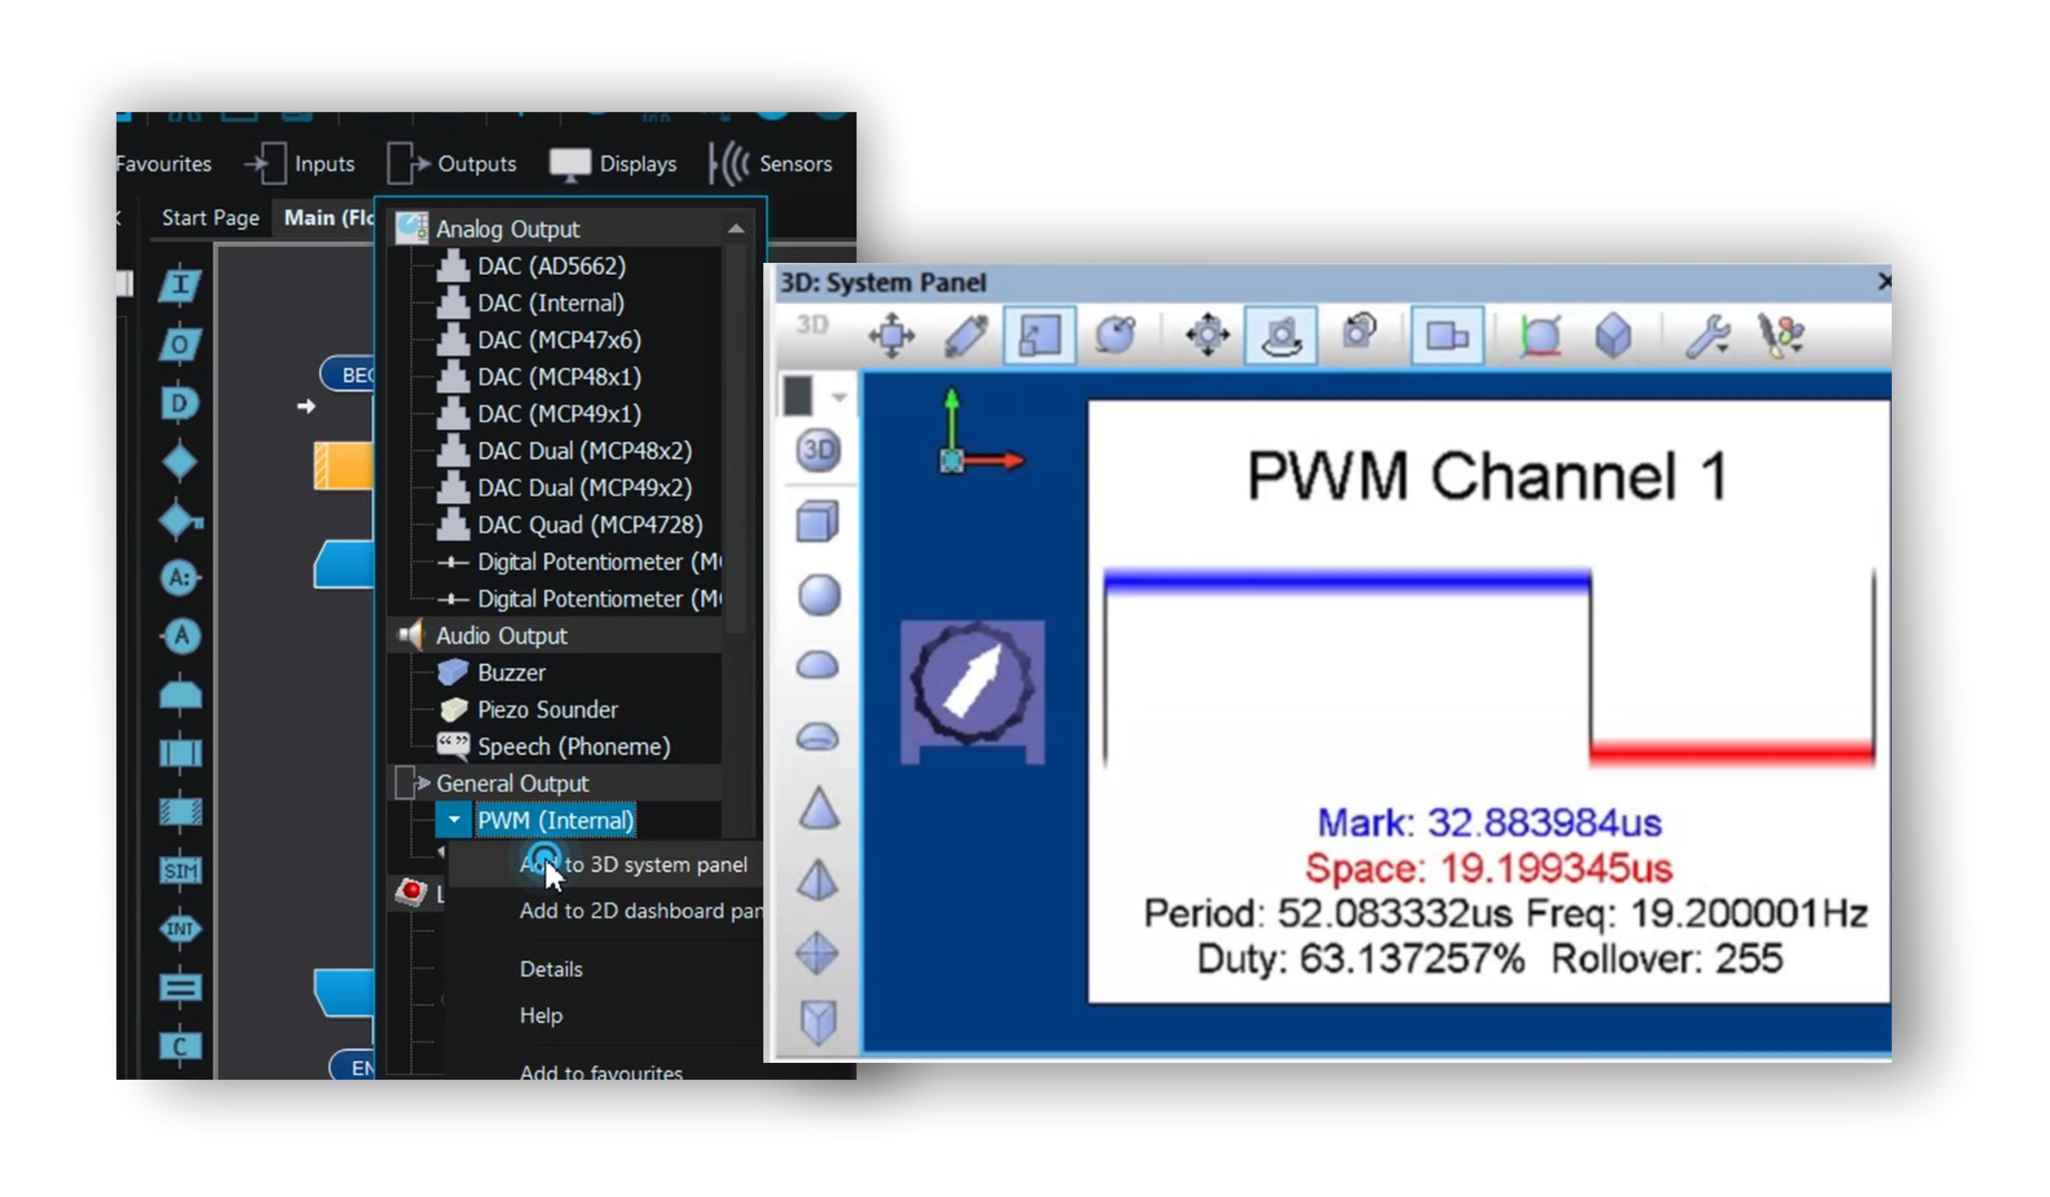
Task: Click the dial knob component
Action: (x=972, y=692)
